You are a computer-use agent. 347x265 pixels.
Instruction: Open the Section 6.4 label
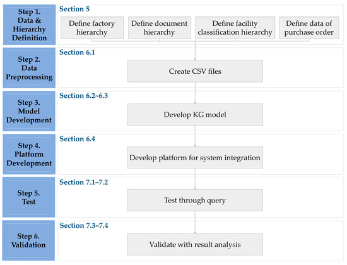click(x=77, y=139)
